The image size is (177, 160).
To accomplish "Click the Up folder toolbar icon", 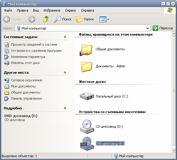I will coord(46,19).
